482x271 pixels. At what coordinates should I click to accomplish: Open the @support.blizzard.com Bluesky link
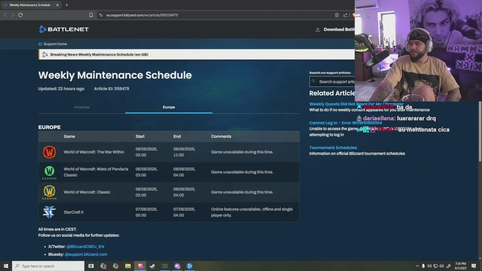(86, 254)
